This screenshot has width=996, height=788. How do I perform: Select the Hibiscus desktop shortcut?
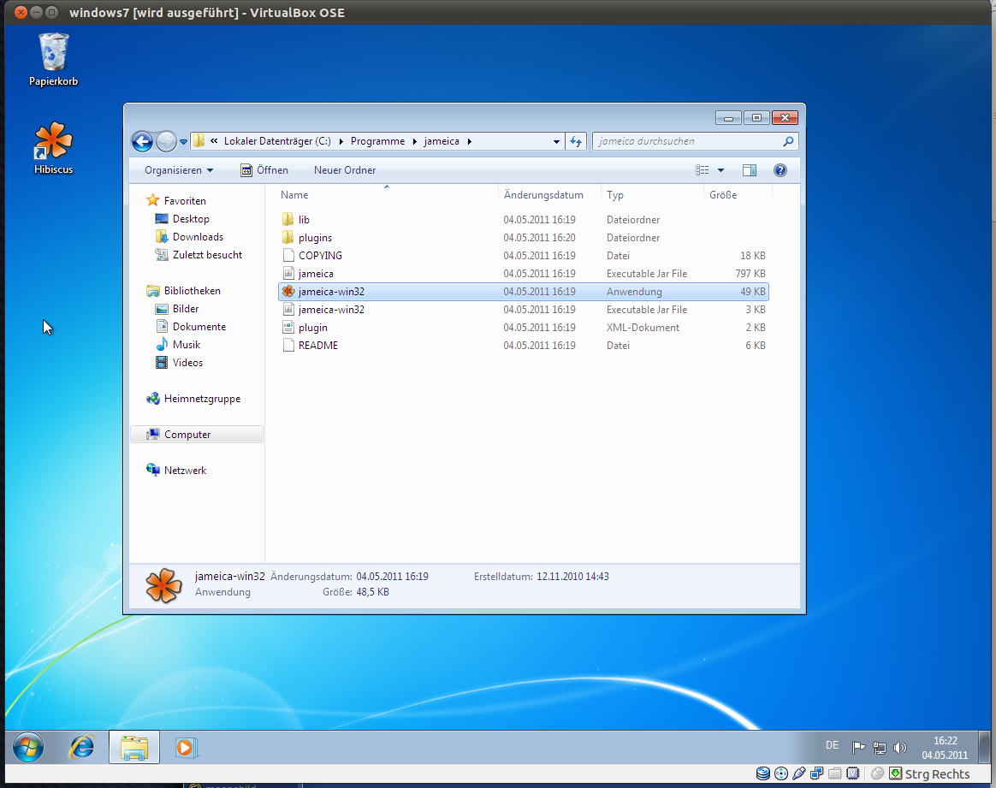pyautogui.click(x=53, y=148)
